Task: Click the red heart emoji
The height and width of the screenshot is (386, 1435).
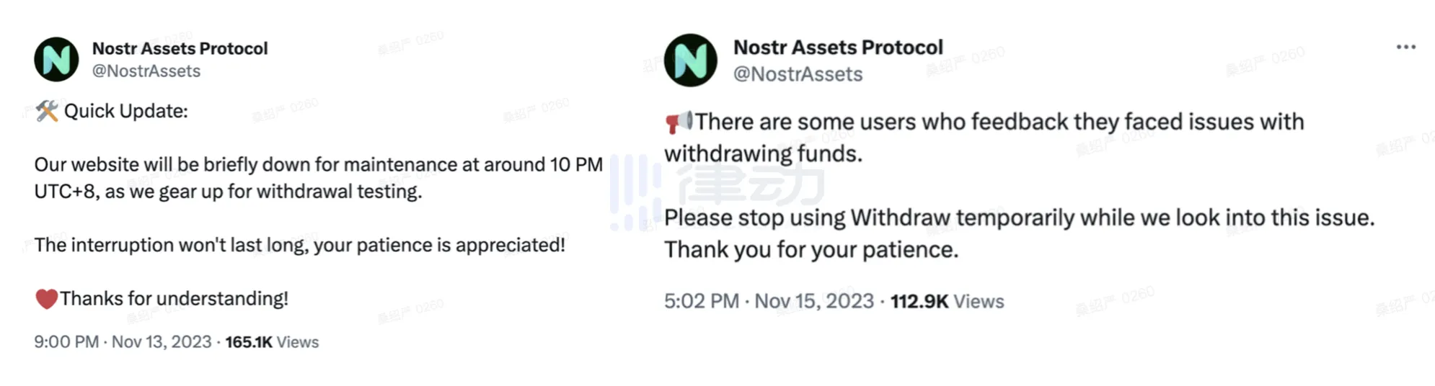Action: tap(46, 298)
